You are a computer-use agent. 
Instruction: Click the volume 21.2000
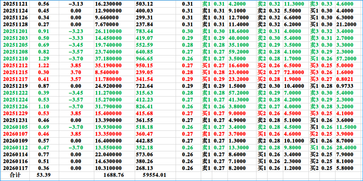click(x=346, y=24)
